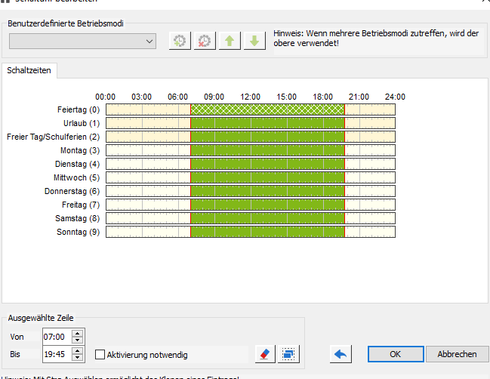Click the Donnerstag (6) row label
This screenshot has width=490, height=379.
[72, 192]
